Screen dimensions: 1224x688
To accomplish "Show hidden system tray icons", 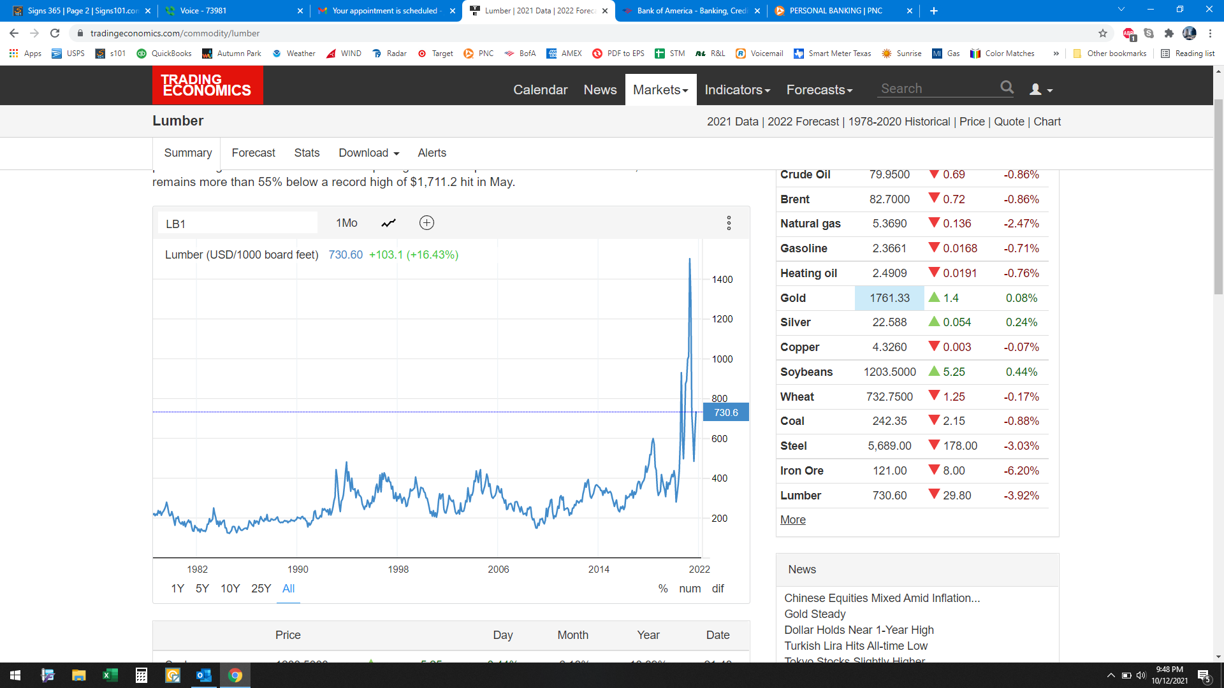I will (1111, 675).
